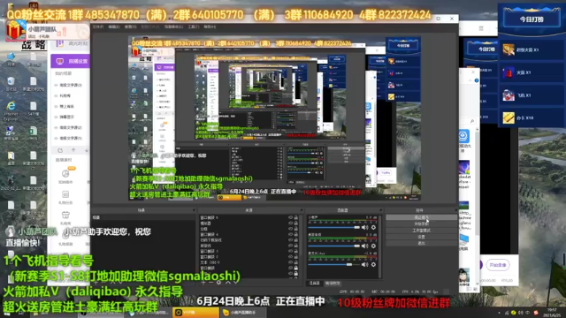Open the 定时插件 clock widget icon

[x=65, y=174]
